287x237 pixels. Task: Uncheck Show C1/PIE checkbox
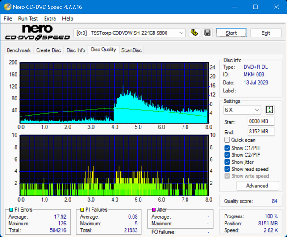(227, 148)
